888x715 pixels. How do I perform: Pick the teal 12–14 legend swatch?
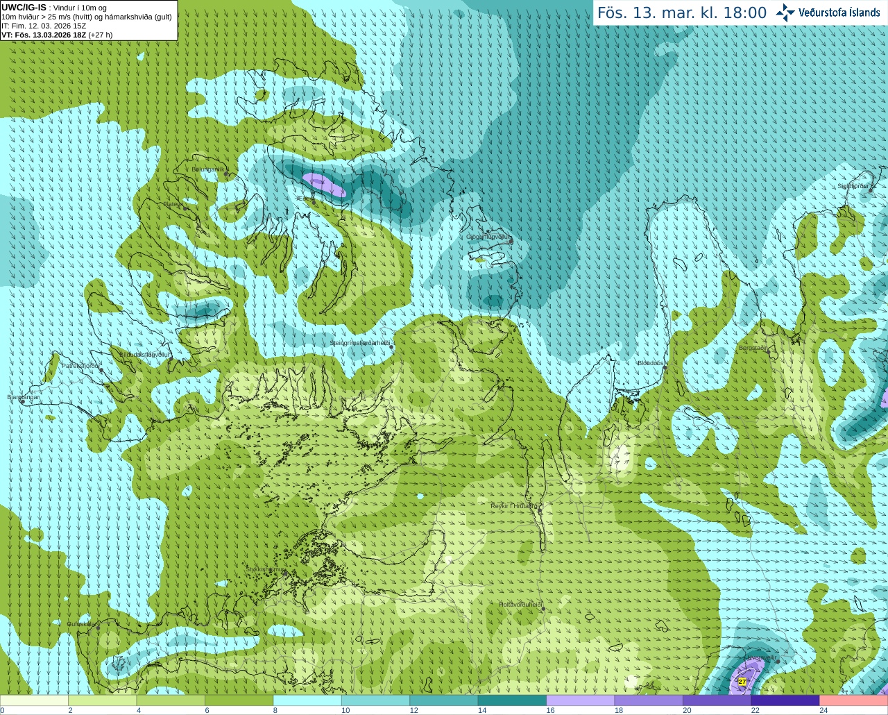444,700
